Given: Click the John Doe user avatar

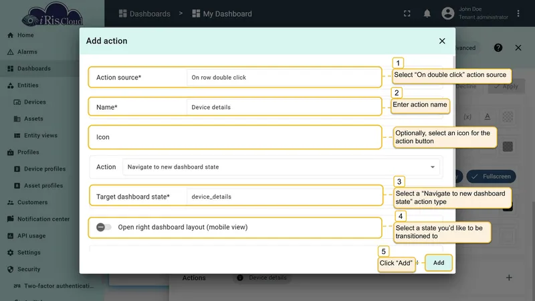Looking at the screenshot, I should pos(447,13).
